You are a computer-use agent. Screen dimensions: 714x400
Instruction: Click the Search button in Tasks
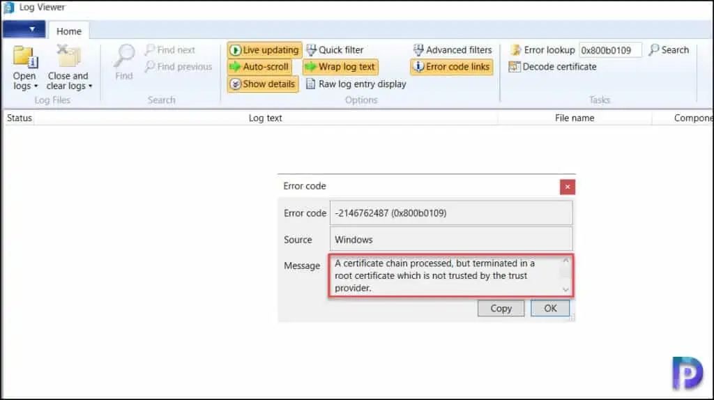pos(669,50)
